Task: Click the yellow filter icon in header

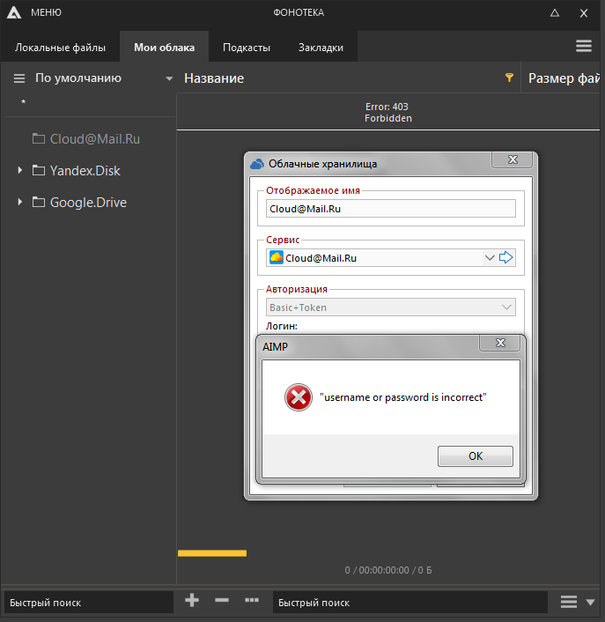Action: point(509,78)
